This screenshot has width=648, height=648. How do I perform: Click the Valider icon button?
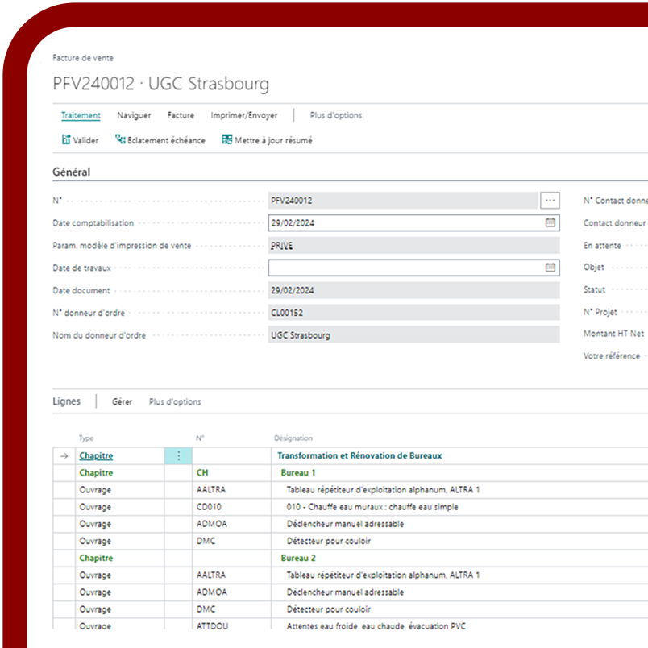point(66,140)
